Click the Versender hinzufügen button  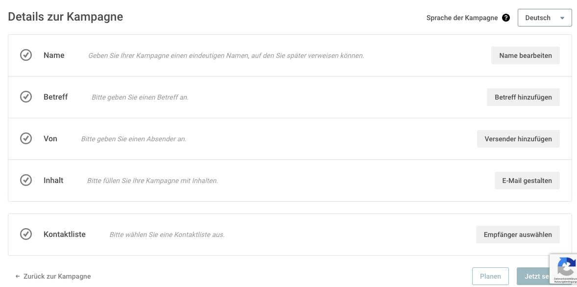tap(518, 139)
